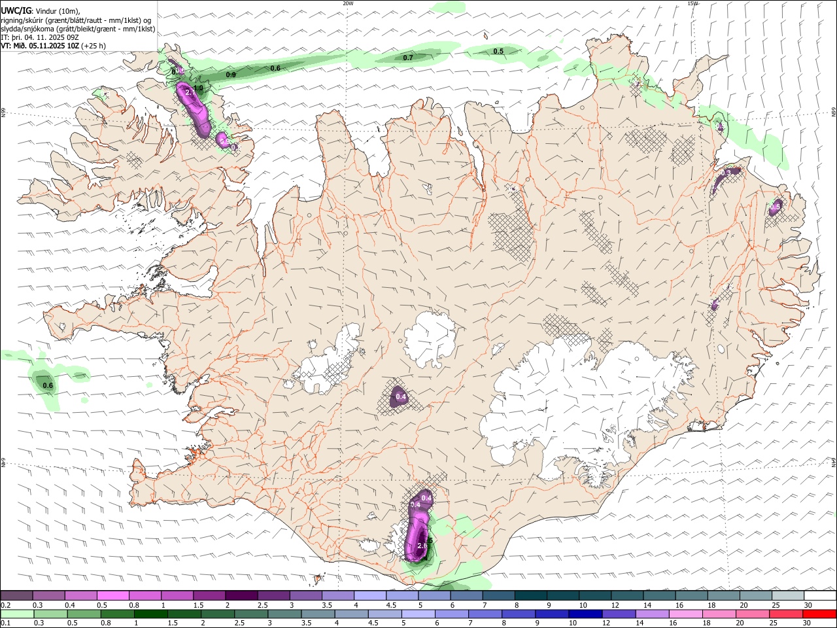Viewport: 837px width, 628px height.
Task: Pick the 25 swatch in lower rain scale
Action: click(x=787, y=614)
